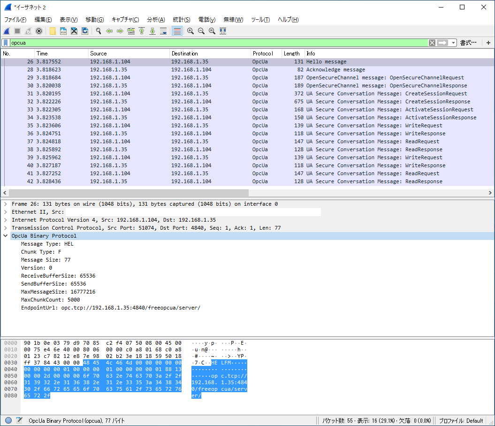Open display filter bookmarks

tap(6, 43)
